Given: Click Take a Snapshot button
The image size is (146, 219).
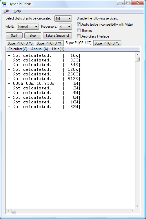Looking at the screenshot, I should point(57,36).
